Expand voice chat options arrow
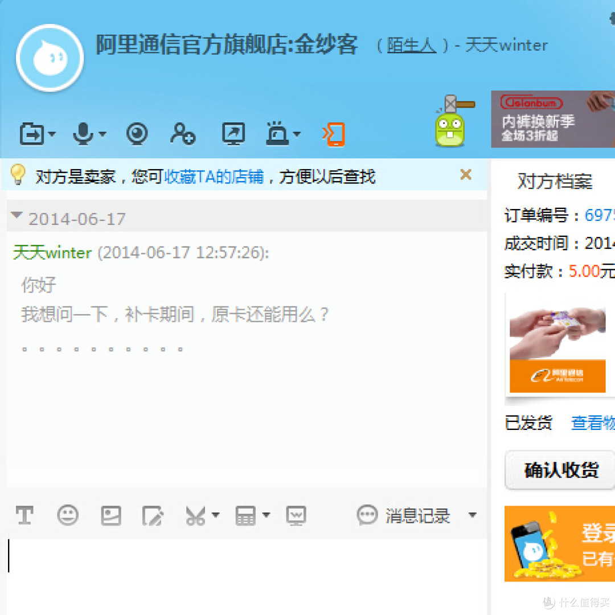Viewport: 615px width, 615px height. [102, 134]
